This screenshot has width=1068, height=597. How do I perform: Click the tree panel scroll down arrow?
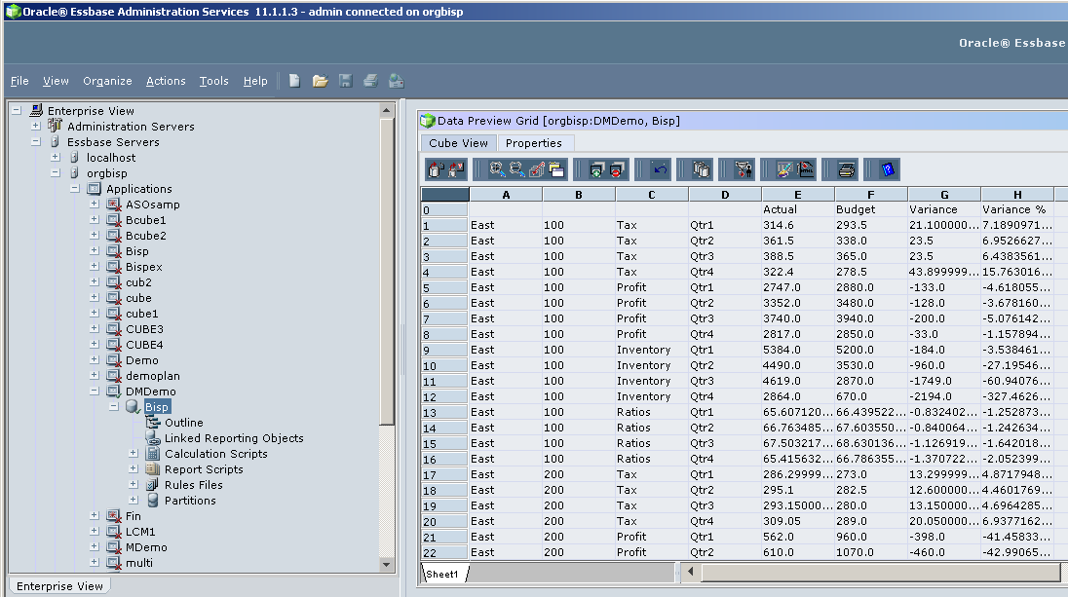click(x=386, y=564)
